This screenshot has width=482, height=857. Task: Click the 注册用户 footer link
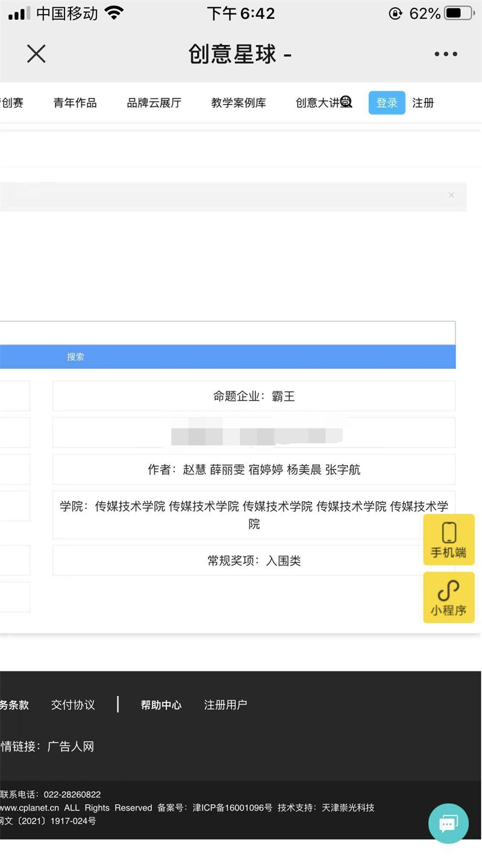[x=225, y=705]
